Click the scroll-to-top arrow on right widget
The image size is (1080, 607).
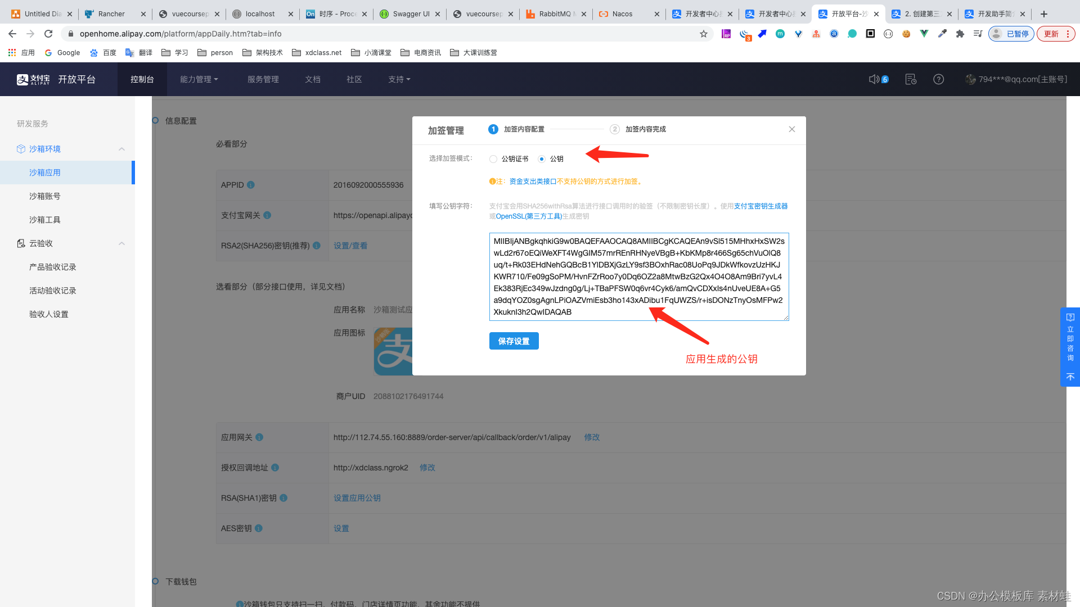click(1070, 377)
